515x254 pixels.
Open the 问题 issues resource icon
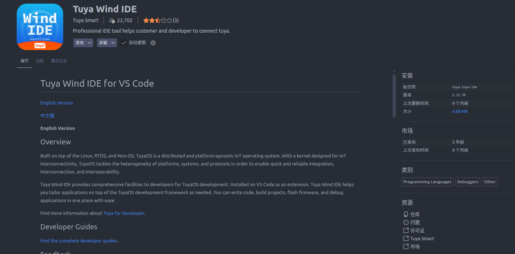click(x=406, y=222)
